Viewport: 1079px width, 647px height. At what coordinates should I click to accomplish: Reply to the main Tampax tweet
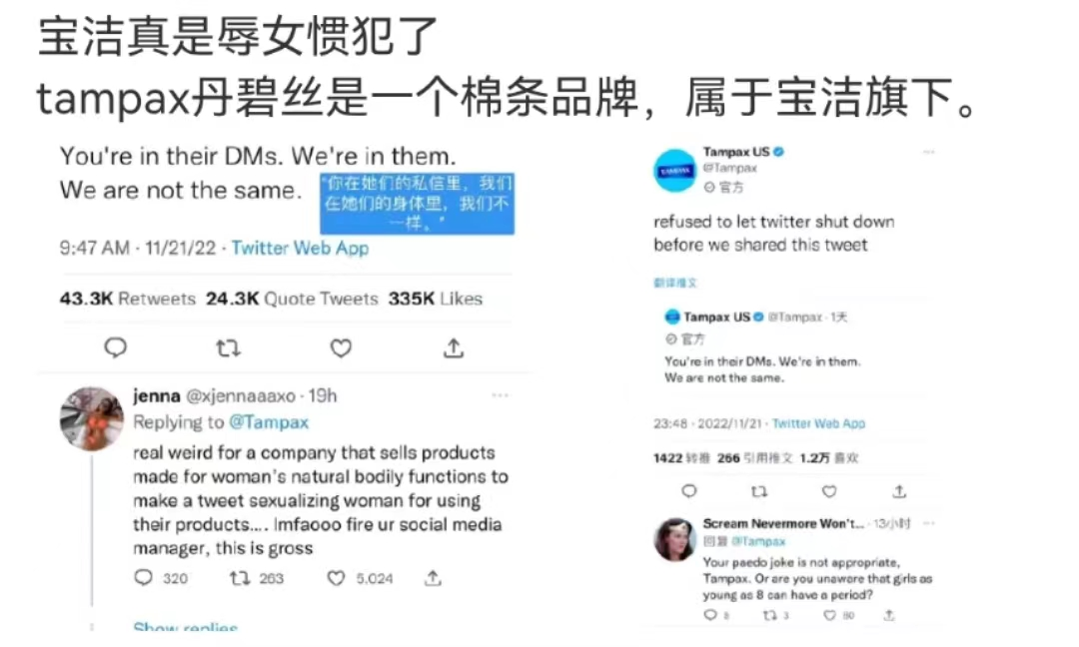click(x=115, y=347)
